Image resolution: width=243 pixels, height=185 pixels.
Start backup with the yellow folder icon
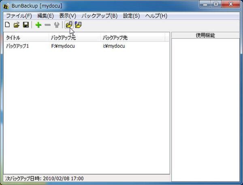coord(69,25)
